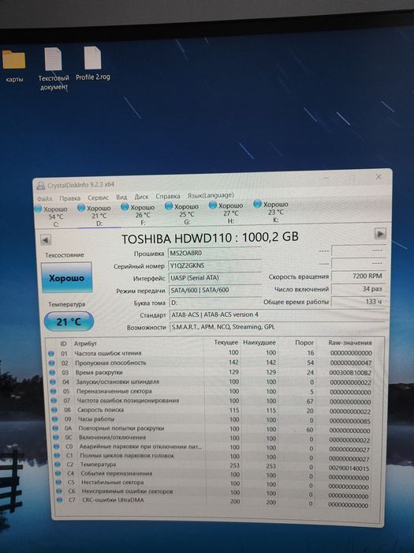
Task: Select row События переназначения
Action: [x=214, y=474]
